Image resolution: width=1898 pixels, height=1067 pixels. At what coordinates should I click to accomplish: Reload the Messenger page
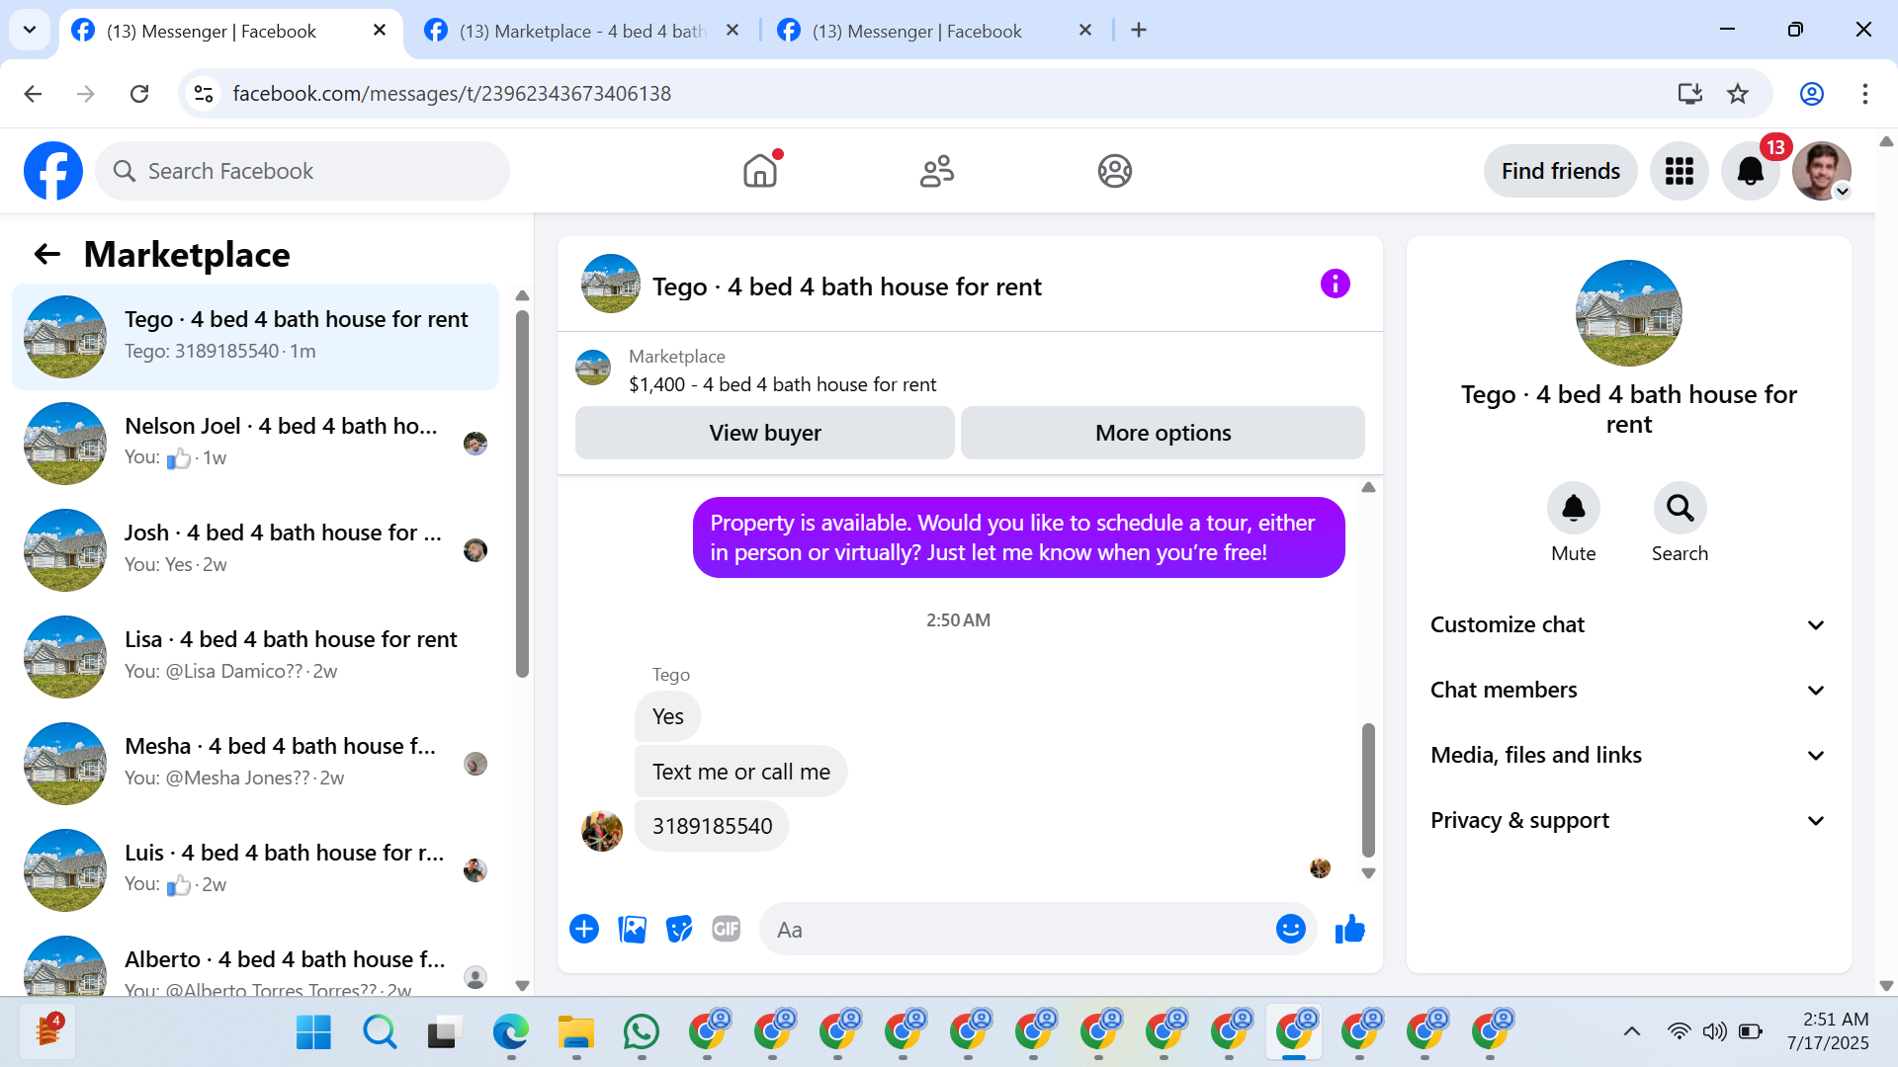point(139,94)
